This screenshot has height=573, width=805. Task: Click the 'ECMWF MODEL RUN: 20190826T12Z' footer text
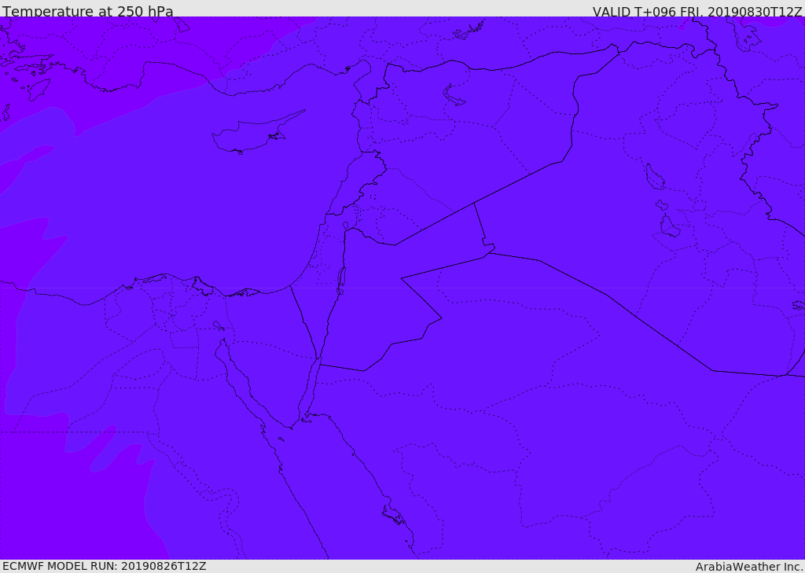point(105,566)
